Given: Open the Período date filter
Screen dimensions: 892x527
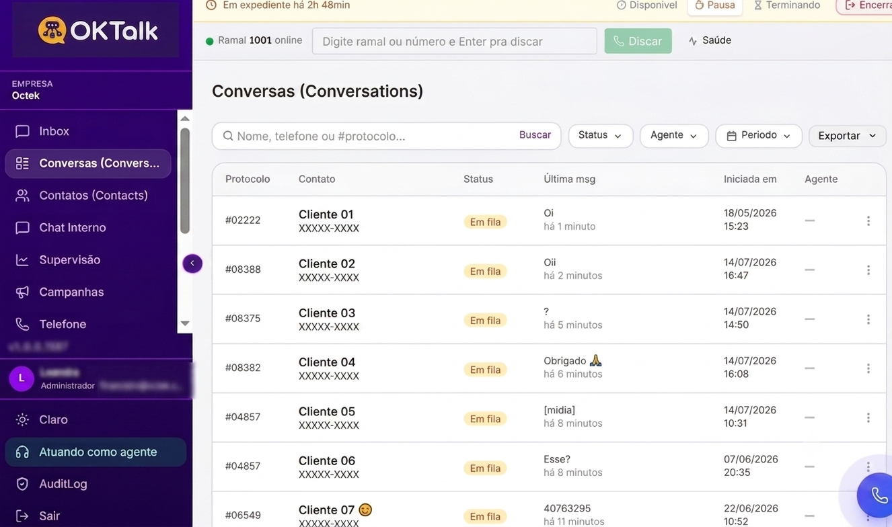Looking at the screenshot, I should coord(758,136).
